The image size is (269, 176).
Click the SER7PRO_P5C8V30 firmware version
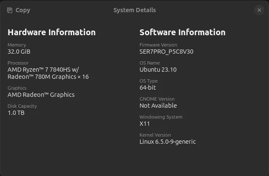[x=166, y=52]
